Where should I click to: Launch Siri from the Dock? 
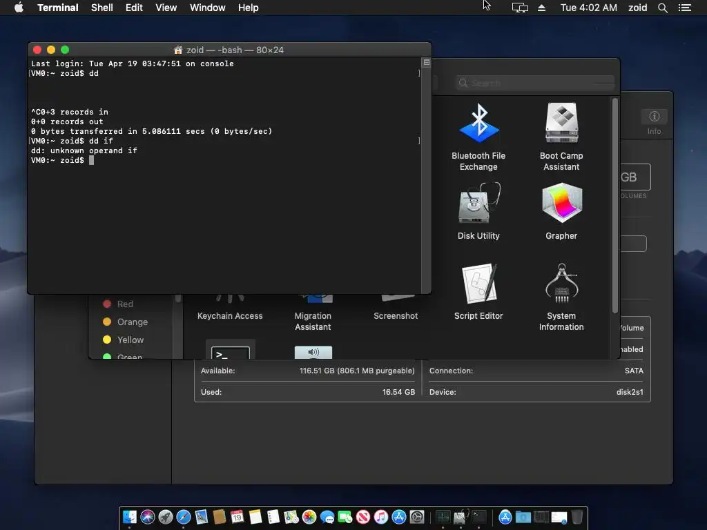click(x=148, y=517)
